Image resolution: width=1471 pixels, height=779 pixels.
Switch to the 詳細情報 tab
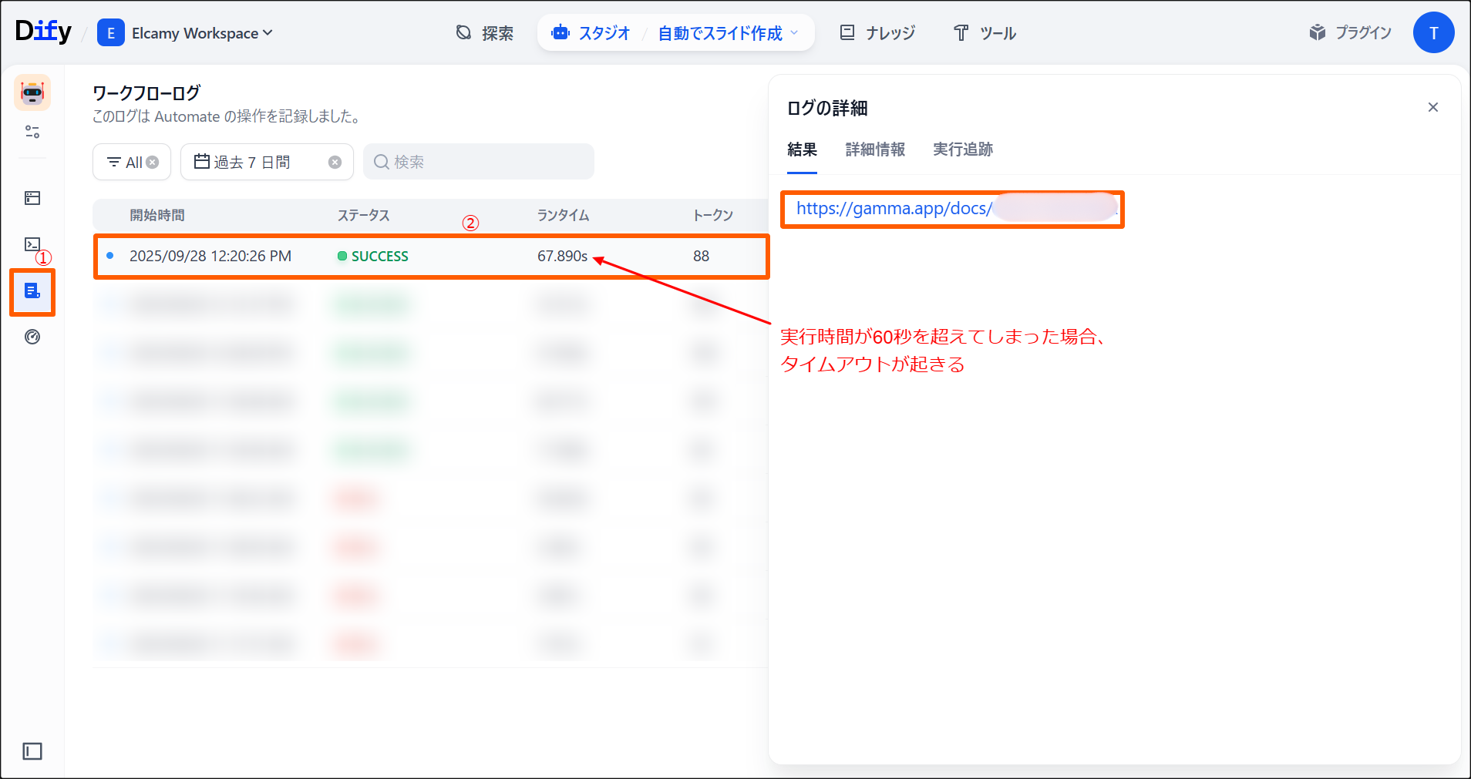(x=875, y=149)
